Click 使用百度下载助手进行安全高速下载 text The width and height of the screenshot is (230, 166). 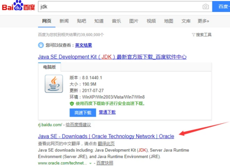pyautogui.click(x=110, y=104)
